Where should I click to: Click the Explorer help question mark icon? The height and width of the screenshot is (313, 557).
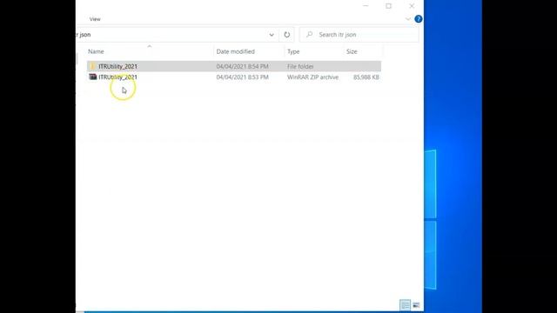pyautogui.click(x=418, y=19)
